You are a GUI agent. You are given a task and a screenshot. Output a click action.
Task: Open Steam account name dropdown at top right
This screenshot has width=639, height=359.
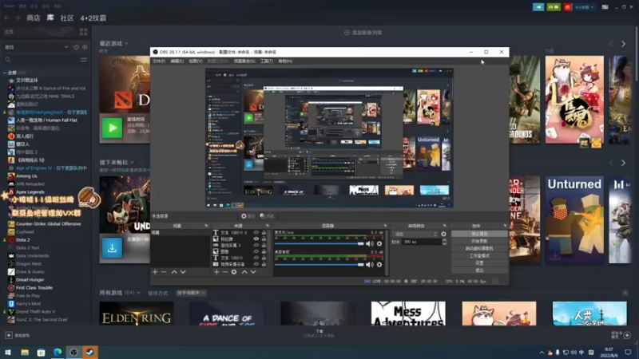(584, 7)
